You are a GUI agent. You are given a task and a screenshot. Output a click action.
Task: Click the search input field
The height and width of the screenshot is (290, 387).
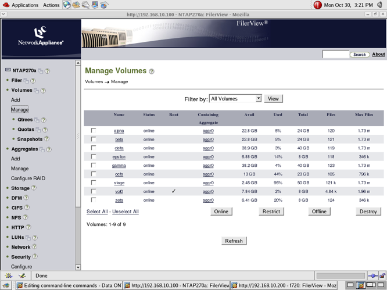(x=336, y=54)
